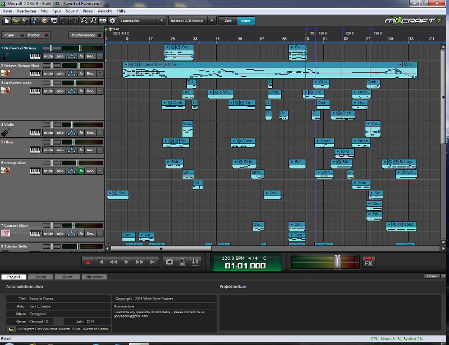Start recording with the red record button
449x345 pixels.
click(88, 262)
